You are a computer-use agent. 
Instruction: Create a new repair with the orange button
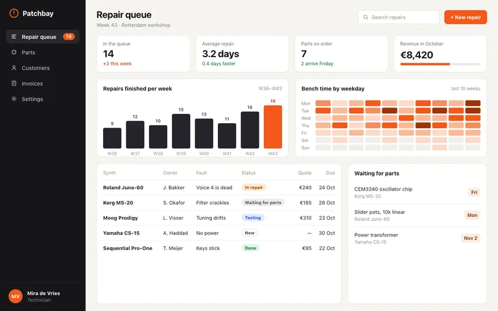(466, 17)
